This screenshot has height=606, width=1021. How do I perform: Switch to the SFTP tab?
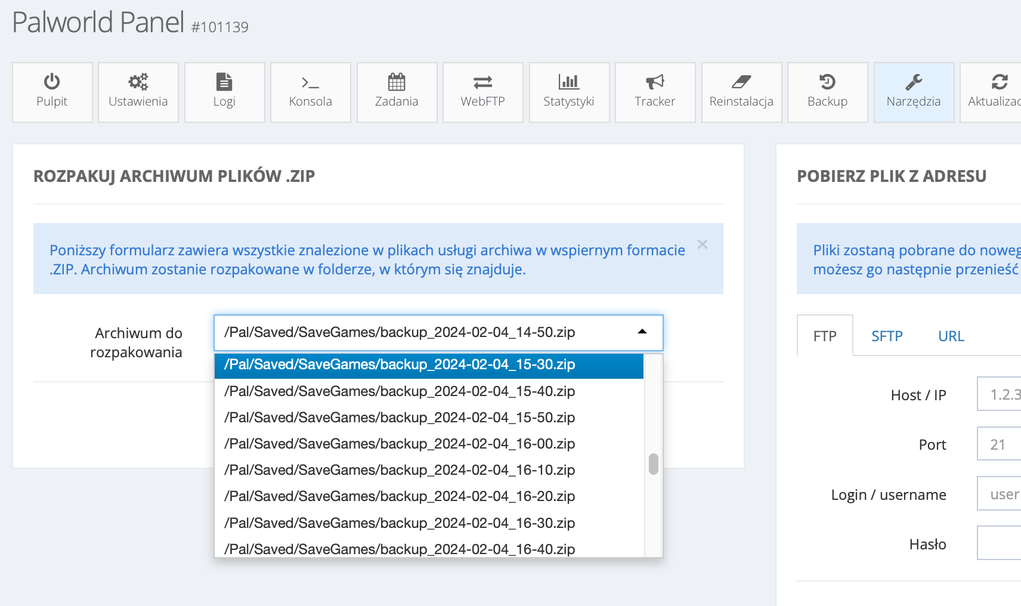pyautogui.click(x=887, y=336)
